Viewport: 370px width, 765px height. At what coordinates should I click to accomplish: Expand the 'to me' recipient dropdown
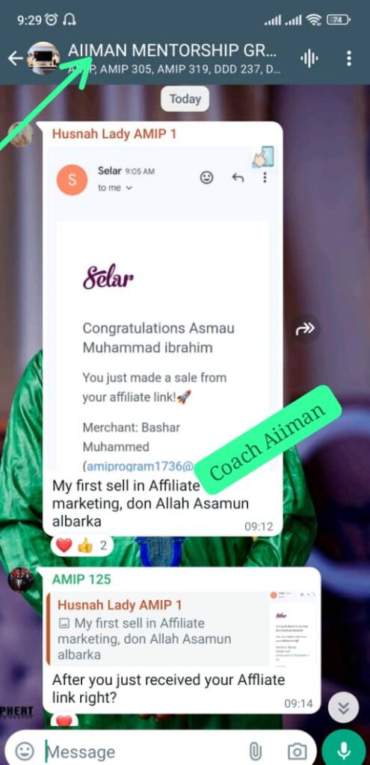click(x=115, y=188)
